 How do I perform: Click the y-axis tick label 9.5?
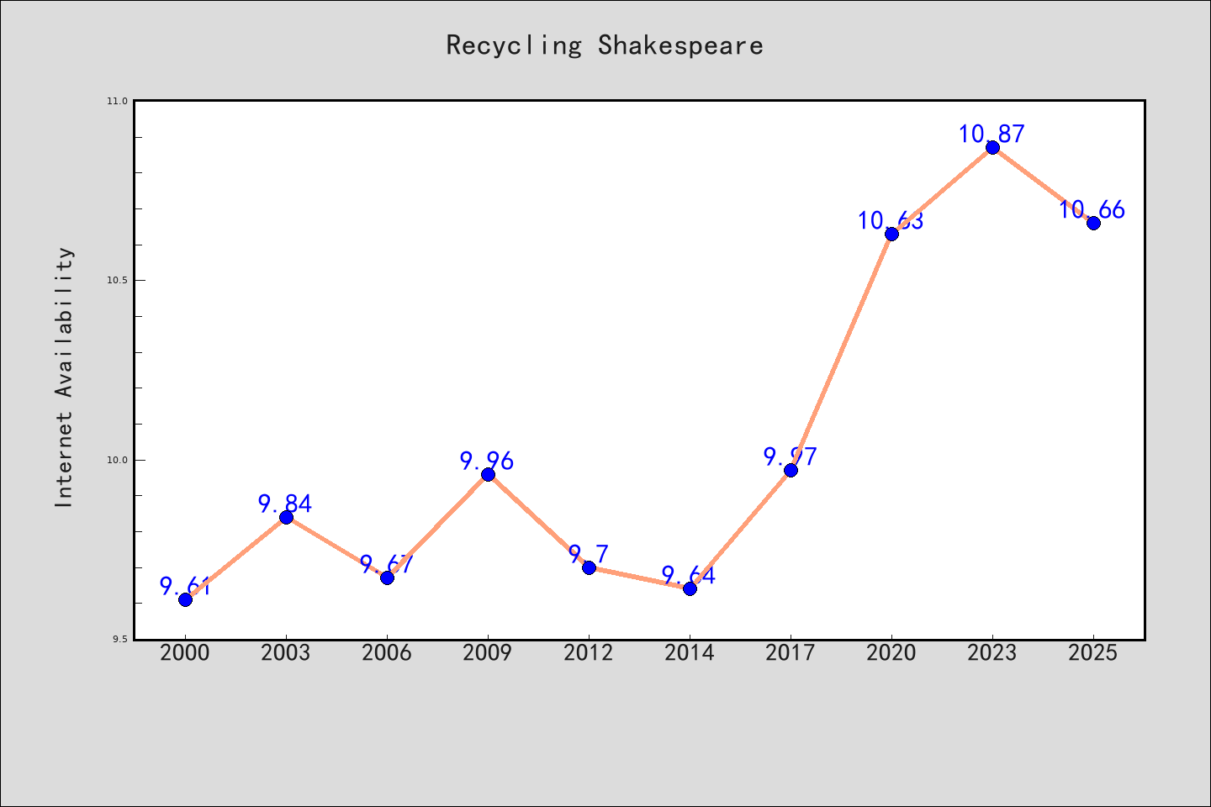tap(119, 640)
